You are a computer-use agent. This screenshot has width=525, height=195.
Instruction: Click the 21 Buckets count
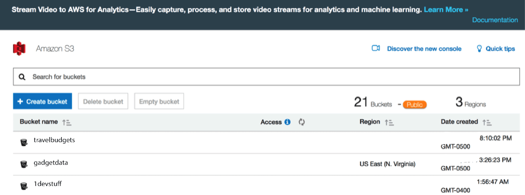[373, 102]
